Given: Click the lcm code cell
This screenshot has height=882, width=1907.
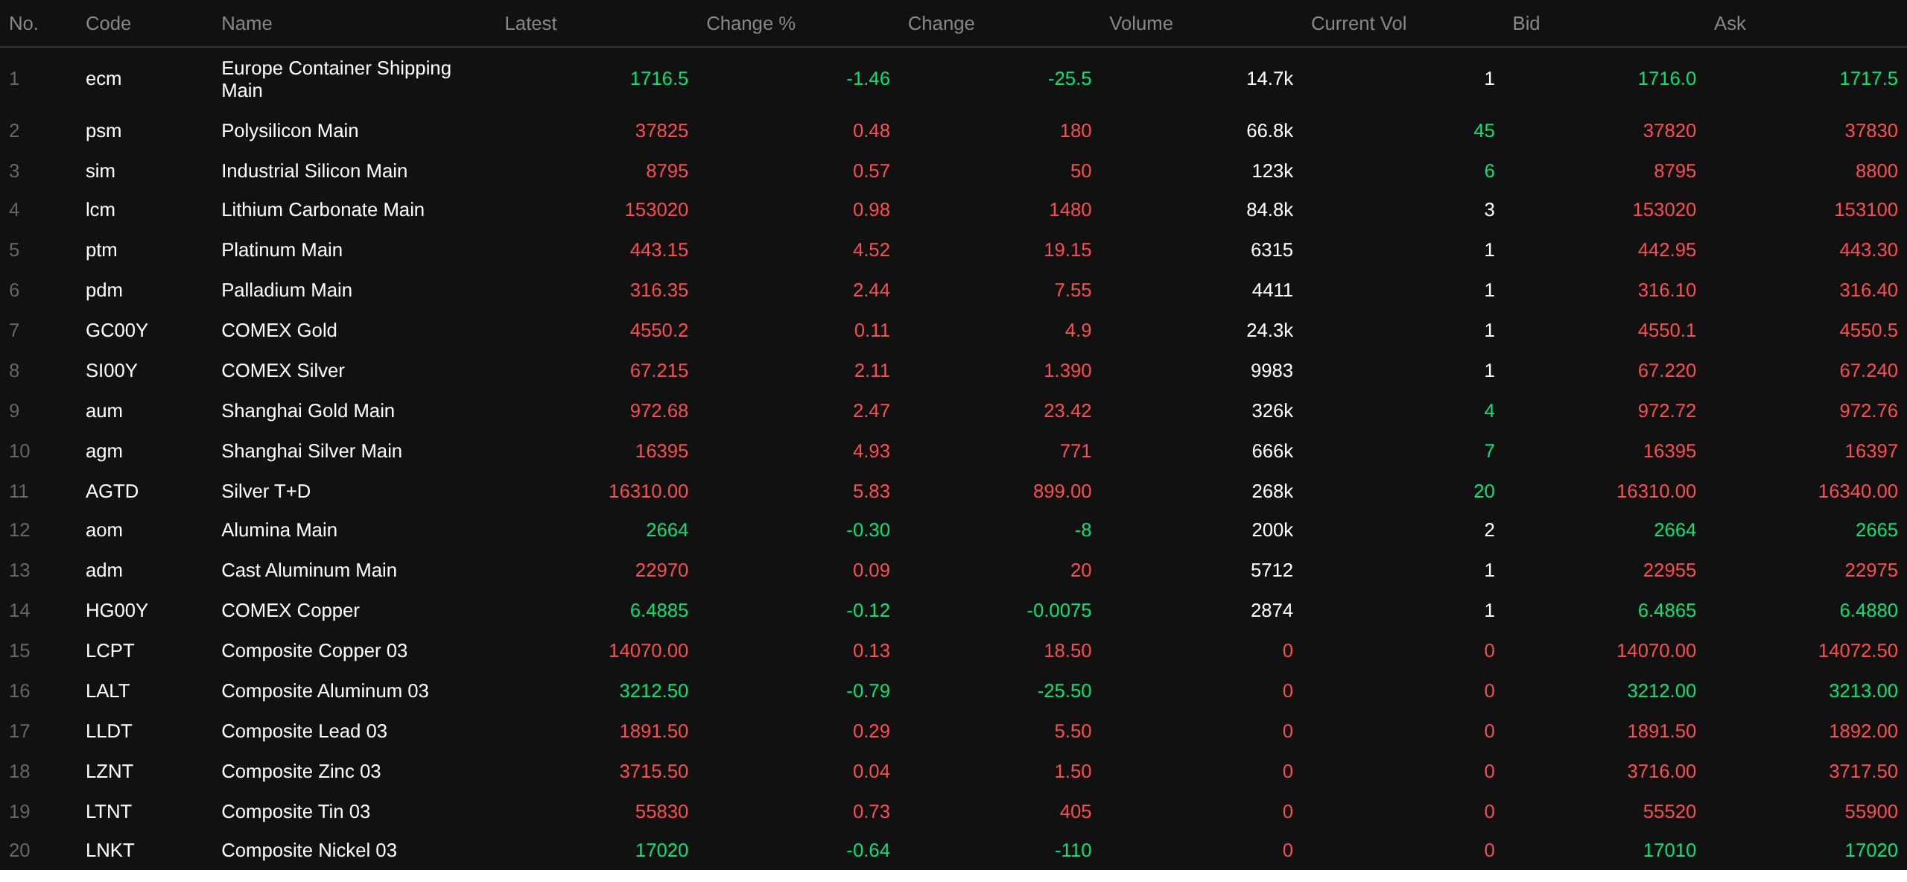Looking at the screenshot, I should click(x=101, y=210).
